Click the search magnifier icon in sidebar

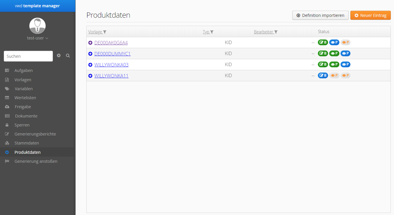[x=68, y=56]
